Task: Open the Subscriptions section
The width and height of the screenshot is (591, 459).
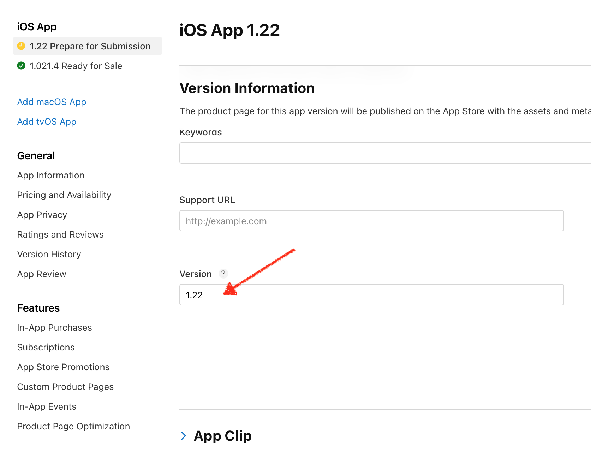Action: coord(46,347)
